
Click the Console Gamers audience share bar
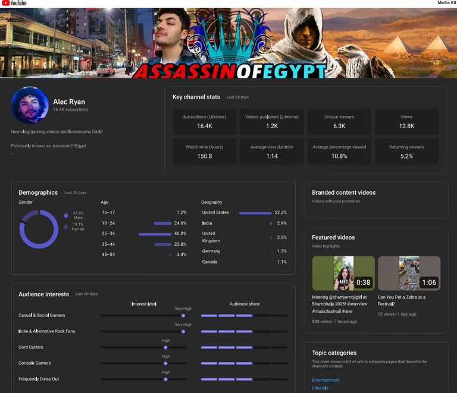coord(244,363)
